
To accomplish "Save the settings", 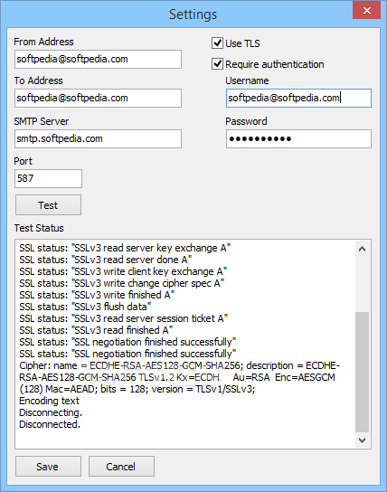I will (48, 467).
